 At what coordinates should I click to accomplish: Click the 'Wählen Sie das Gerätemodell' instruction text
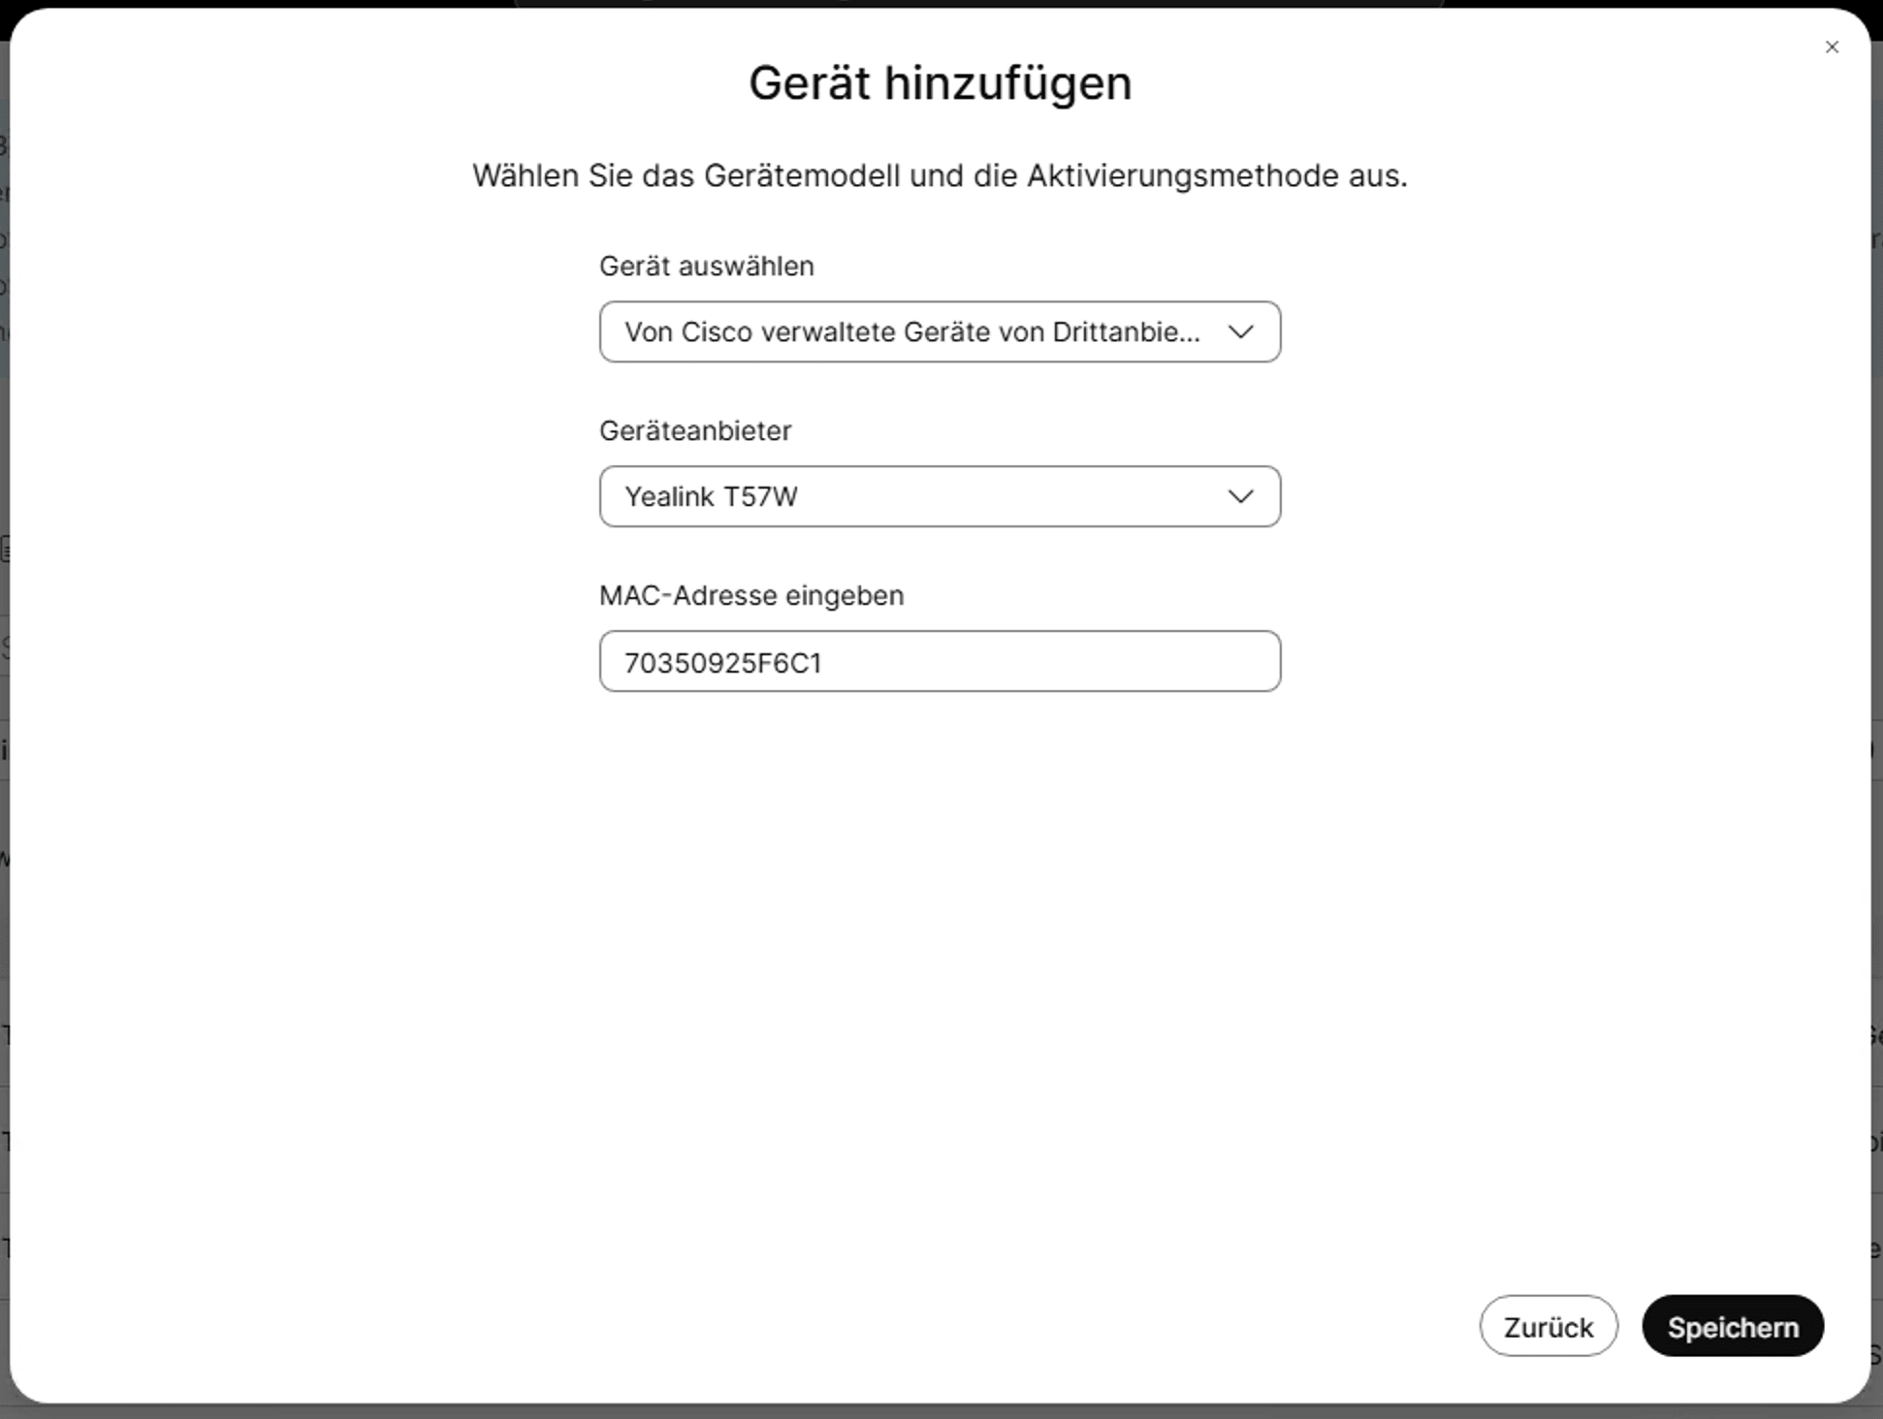939,176
